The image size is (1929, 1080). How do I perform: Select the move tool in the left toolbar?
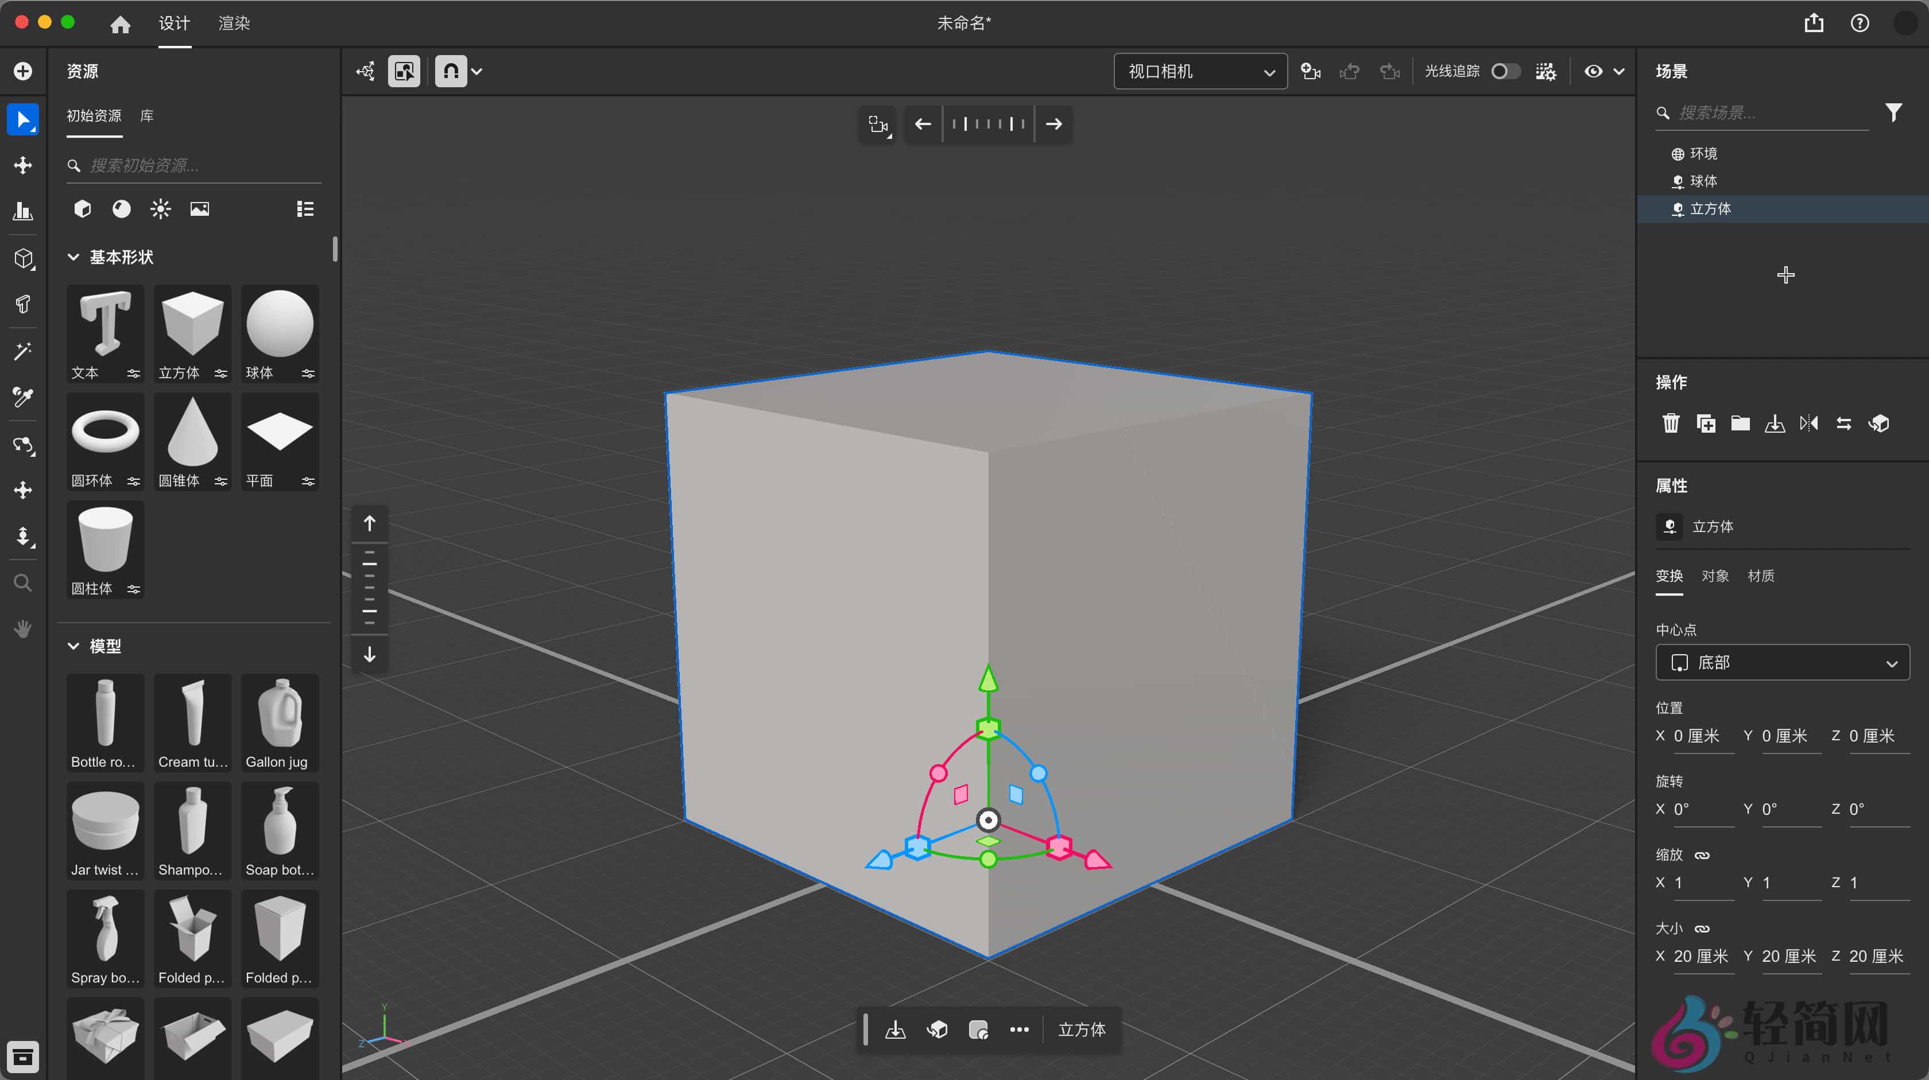click(x=23, y=165)
